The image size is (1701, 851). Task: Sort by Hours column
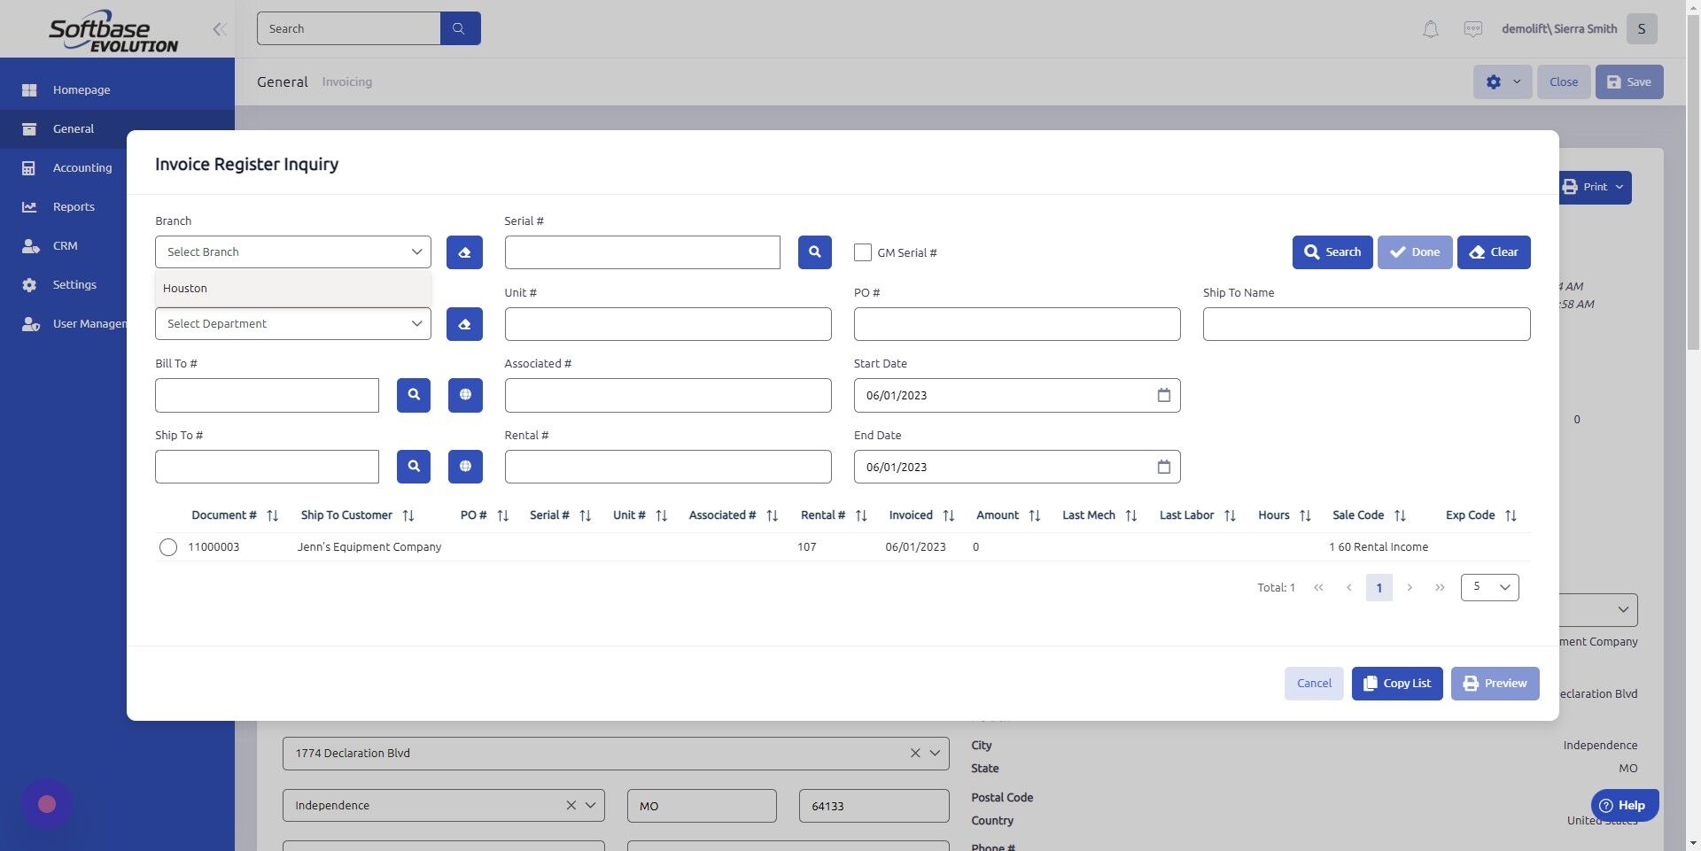coord(1305,515)
